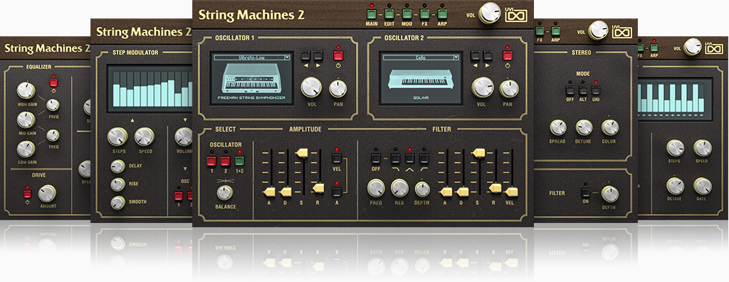Click the oscillator BALANCE knob
The height and width of the screenshot is (282, 729).
225,192
